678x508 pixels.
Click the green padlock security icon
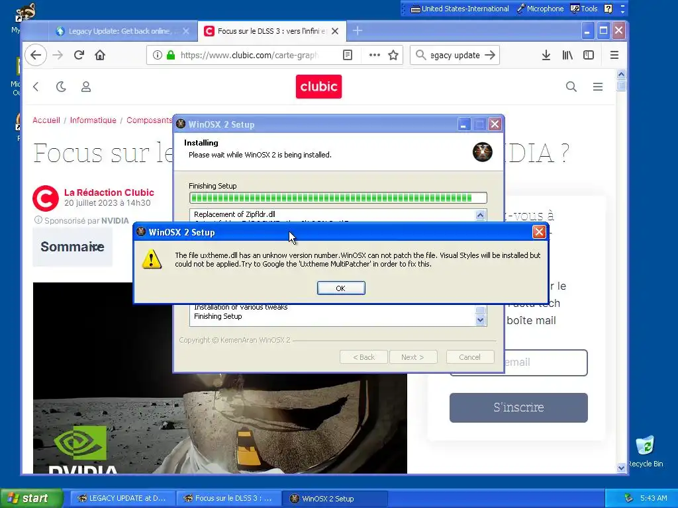171,55
